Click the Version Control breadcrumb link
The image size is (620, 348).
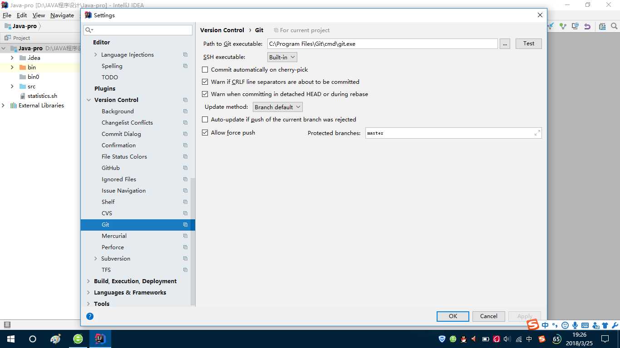222,30
